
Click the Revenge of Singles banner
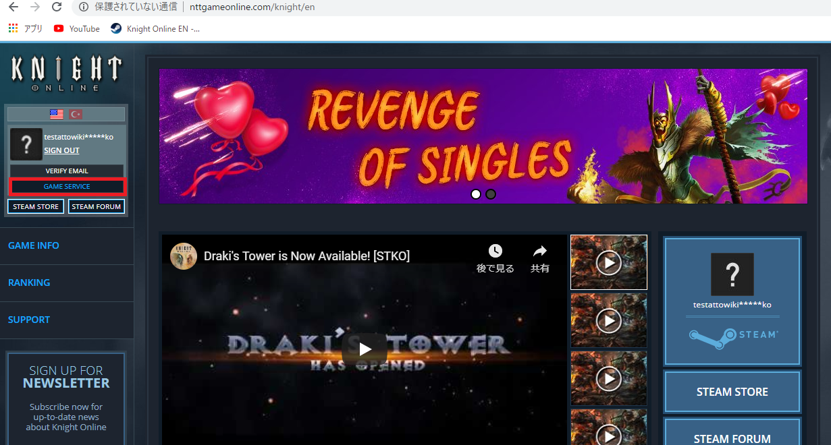[483, 136]
